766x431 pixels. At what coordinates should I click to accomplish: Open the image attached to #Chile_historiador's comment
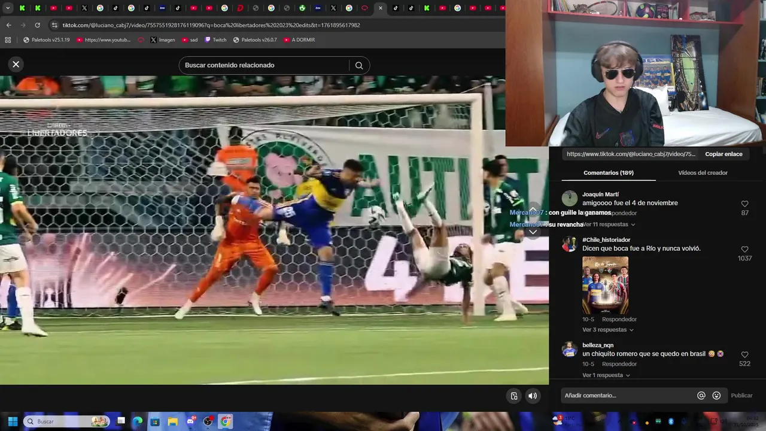(x=605, y=285)
